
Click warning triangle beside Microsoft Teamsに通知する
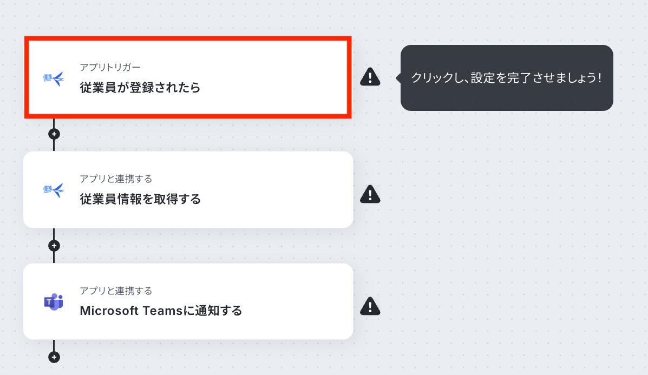tap(370, 306)
